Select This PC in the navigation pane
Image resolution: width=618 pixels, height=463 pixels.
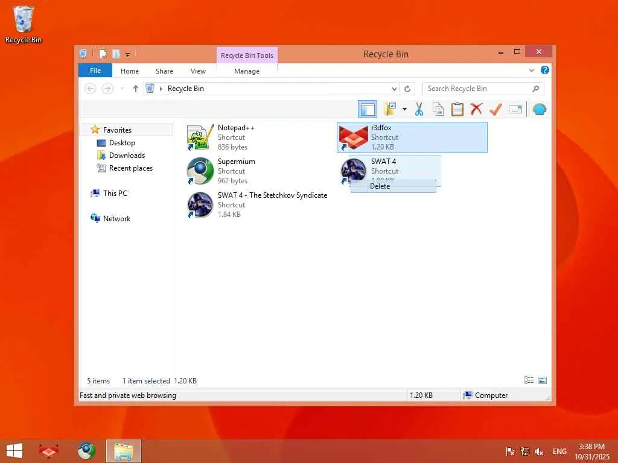click(x=115, y=194)
